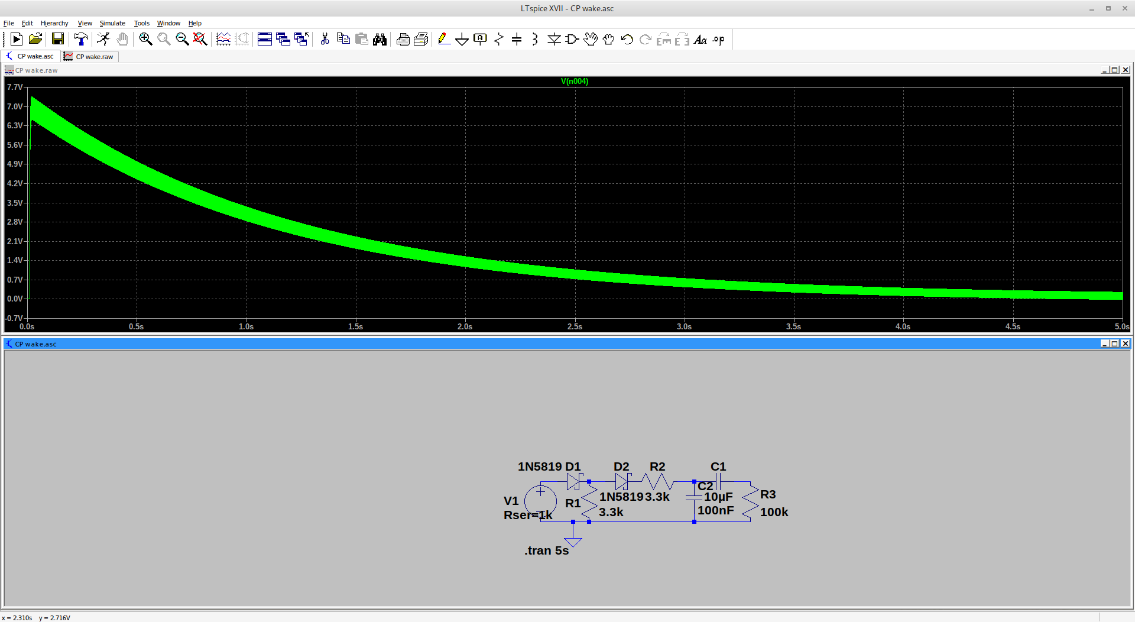Open the Hierarchy menu
Image resolution: width=1135 pixels, height=622 pixels.
[54, 23]
